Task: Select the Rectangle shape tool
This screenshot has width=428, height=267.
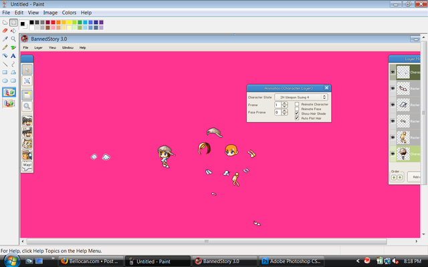Action: pos(5,73)
